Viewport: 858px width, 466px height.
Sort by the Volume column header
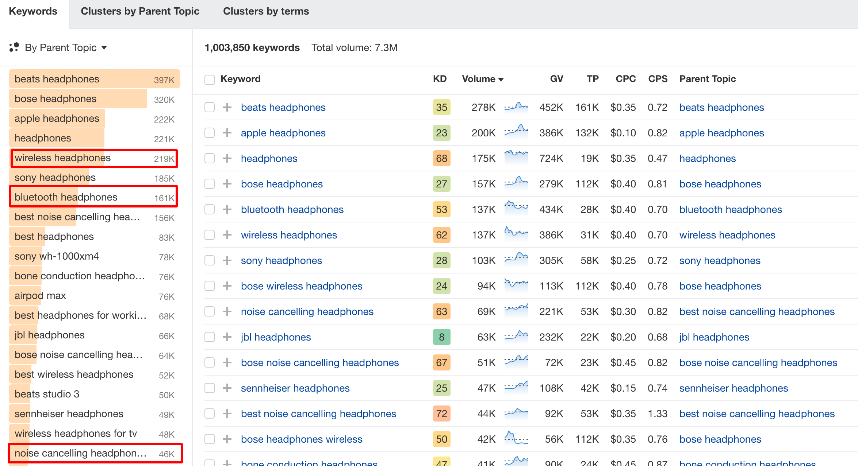(483, 79)
